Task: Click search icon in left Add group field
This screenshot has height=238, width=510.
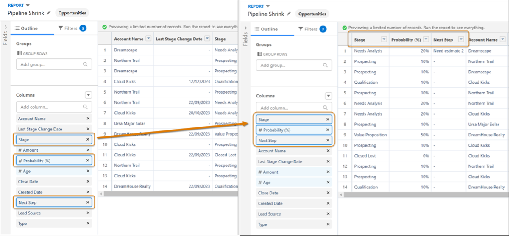Action: pyautogui.click(x=86, y=64)
